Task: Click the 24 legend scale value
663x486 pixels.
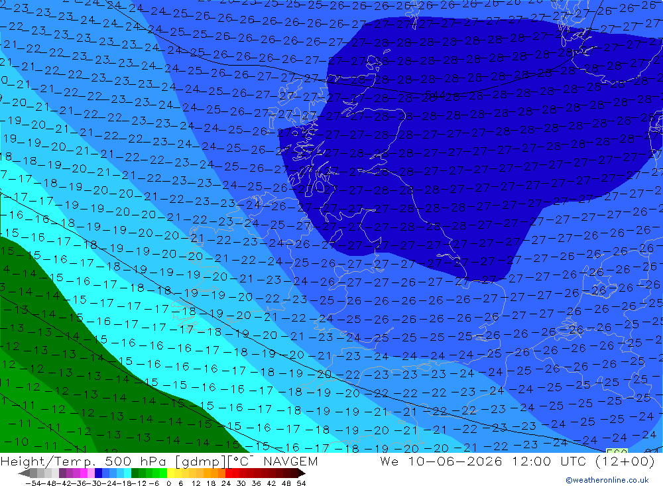Action: [x=226, y=483]
